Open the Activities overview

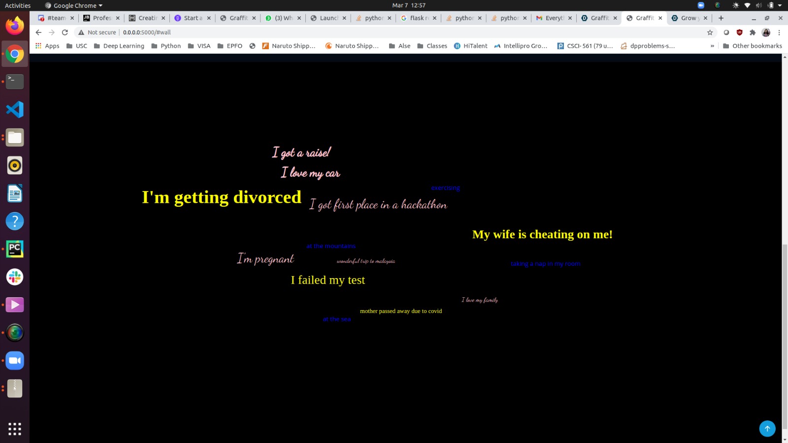point(18,5)
